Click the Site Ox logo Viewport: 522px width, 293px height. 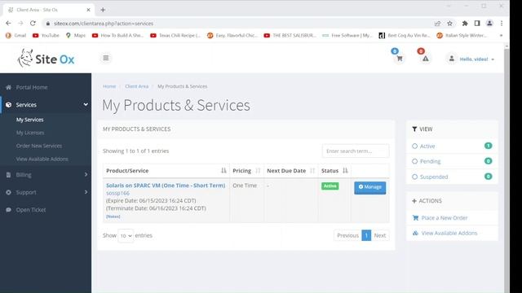[46, 59]
